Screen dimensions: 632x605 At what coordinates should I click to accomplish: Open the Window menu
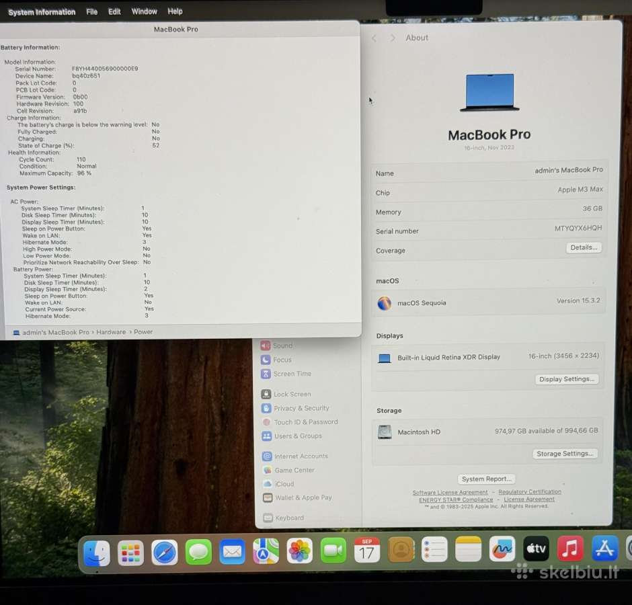click(144, 11)
